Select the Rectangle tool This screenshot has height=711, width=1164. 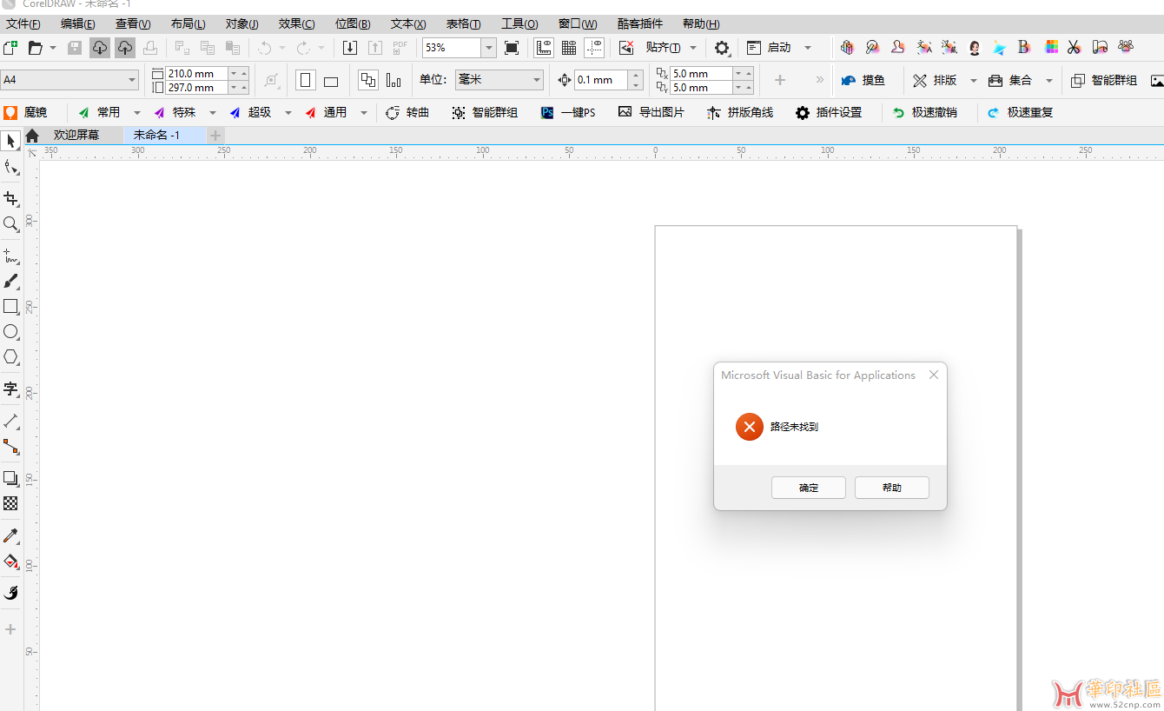coord(11,307)
